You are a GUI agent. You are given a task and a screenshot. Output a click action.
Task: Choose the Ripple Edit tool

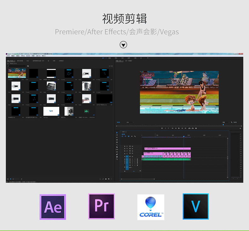[x=117, y=140]
